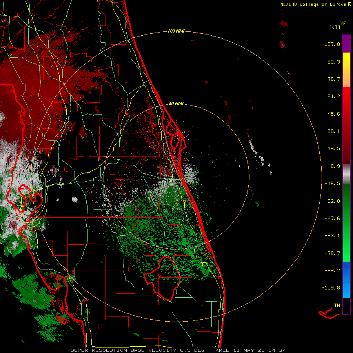
Task: Click the 107.8 velocity scale value
Action: (x=332, y=44)
